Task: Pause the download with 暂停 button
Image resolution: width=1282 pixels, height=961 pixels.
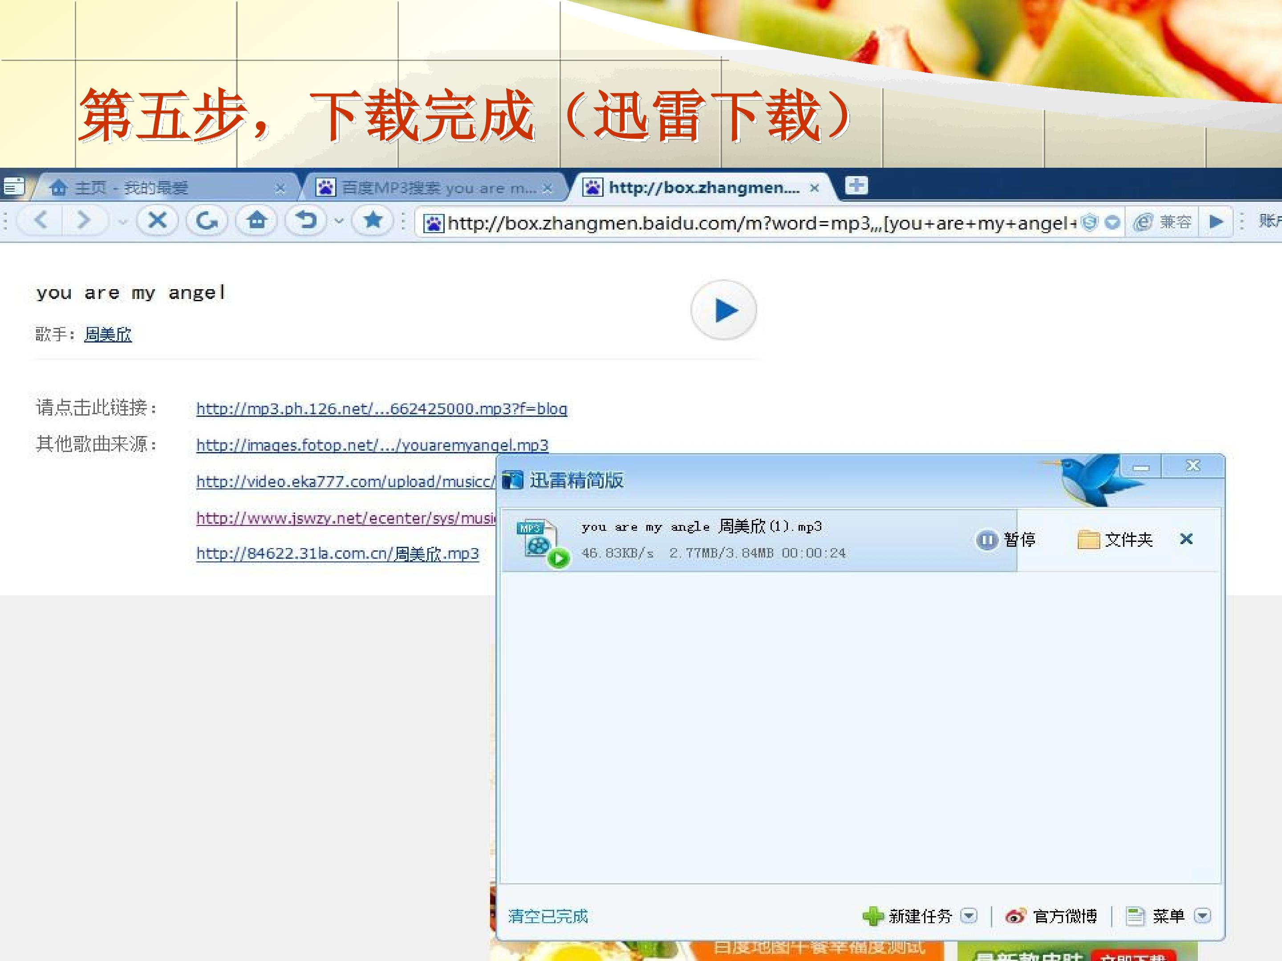Action: [x=1006, y=540]
